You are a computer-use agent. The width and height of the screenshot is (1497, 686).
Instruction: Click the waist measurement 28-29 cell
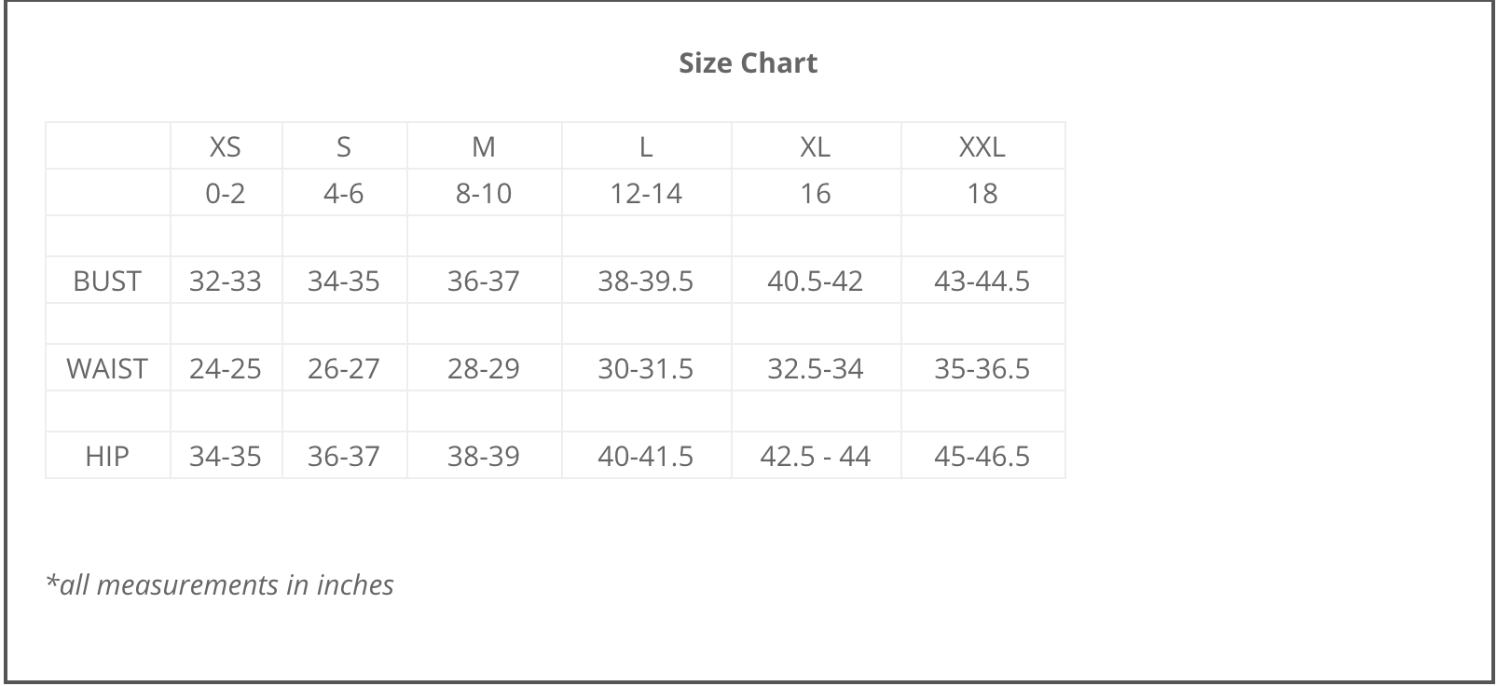coord(483,368)
